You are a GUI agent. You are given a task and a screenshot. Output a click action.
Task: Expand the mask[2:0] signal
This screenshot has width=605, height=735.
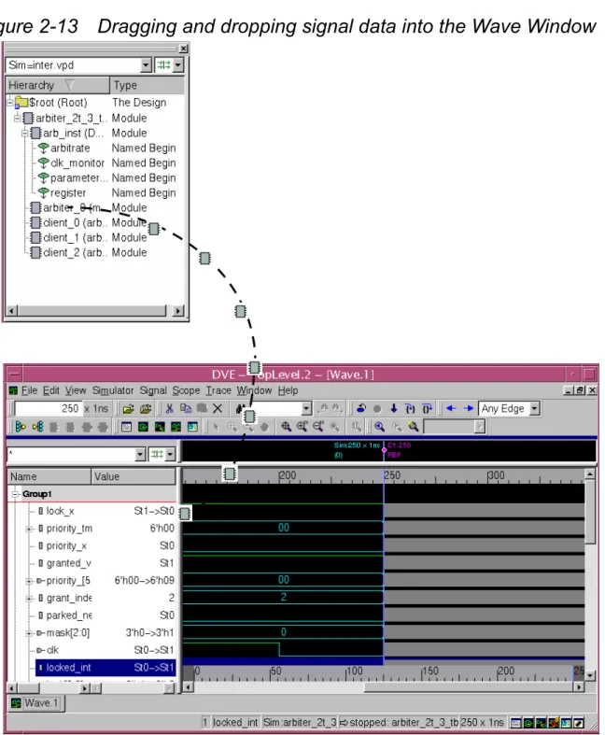coord(29,633)
